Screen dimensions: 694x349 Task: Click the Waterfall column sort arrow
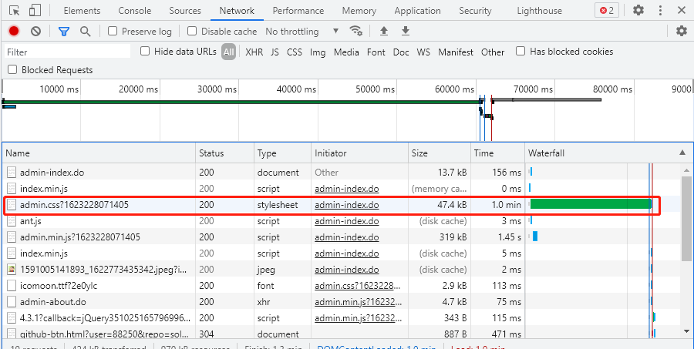(x=682, y=153)
